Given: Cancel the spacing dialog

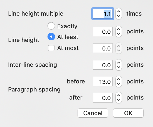Looking at the screenshot, I should click(93, 113).
